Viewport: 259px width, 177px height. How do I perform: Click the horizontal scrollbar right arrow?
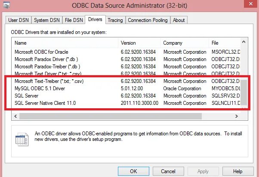tap(237, 116)
